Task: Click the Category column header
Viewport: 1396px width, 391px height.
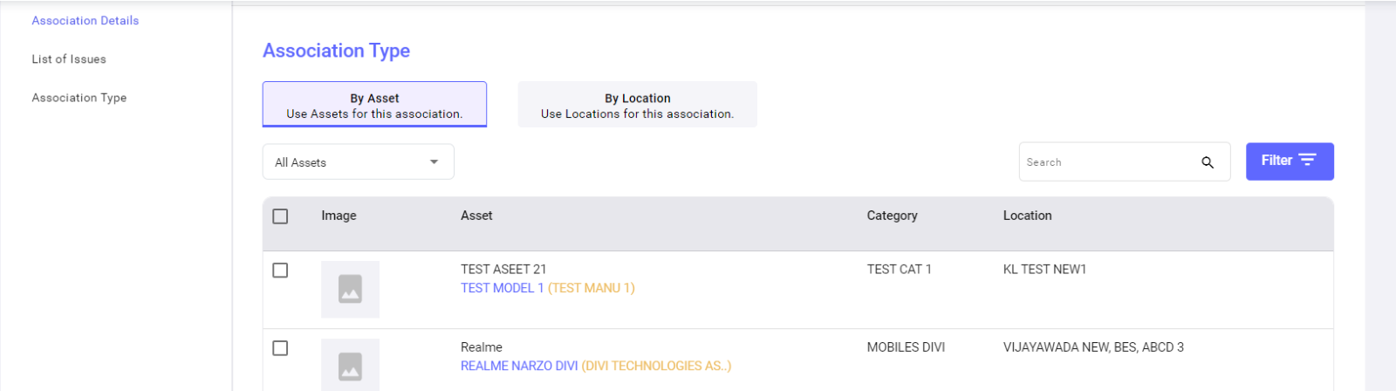Action: tap(892, 216)
